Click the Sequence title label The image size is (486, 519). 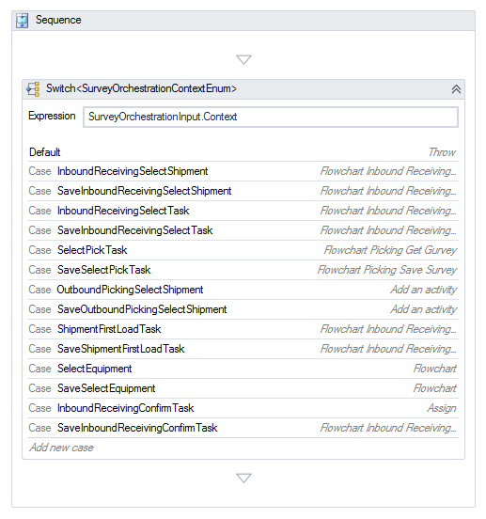pos(58,20)
